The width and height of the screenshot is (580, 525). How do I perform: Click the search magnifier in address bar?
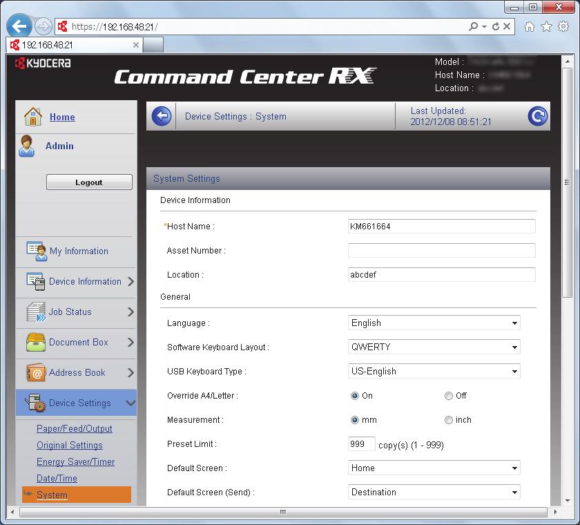click(x=473, y=26)
